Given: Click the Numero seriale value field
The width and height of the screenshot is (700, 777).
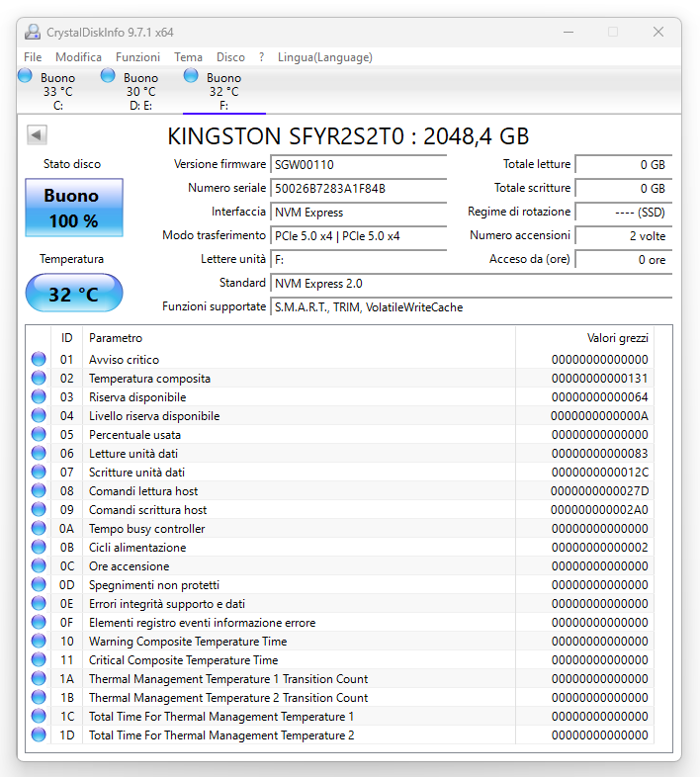Looking at the screenshot, I should 358,188.
